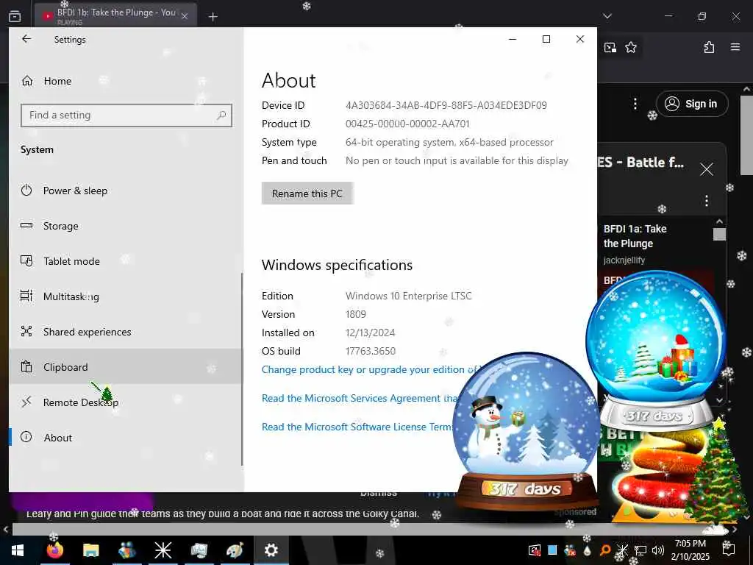753x565 pixels.
Task: Open the Firefox hamburger application menu
Action: (735, 47)
